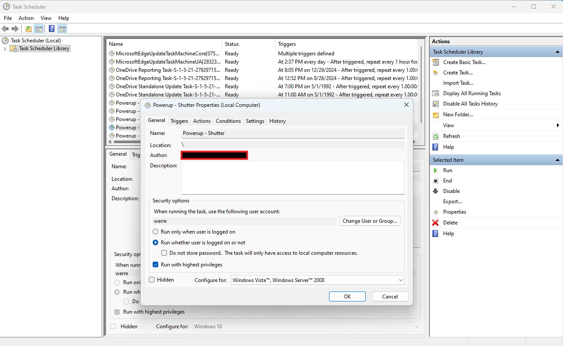Click the New Folder icon in Actions
The width and height of the screenshot is (563, 346).
point(435,115)
